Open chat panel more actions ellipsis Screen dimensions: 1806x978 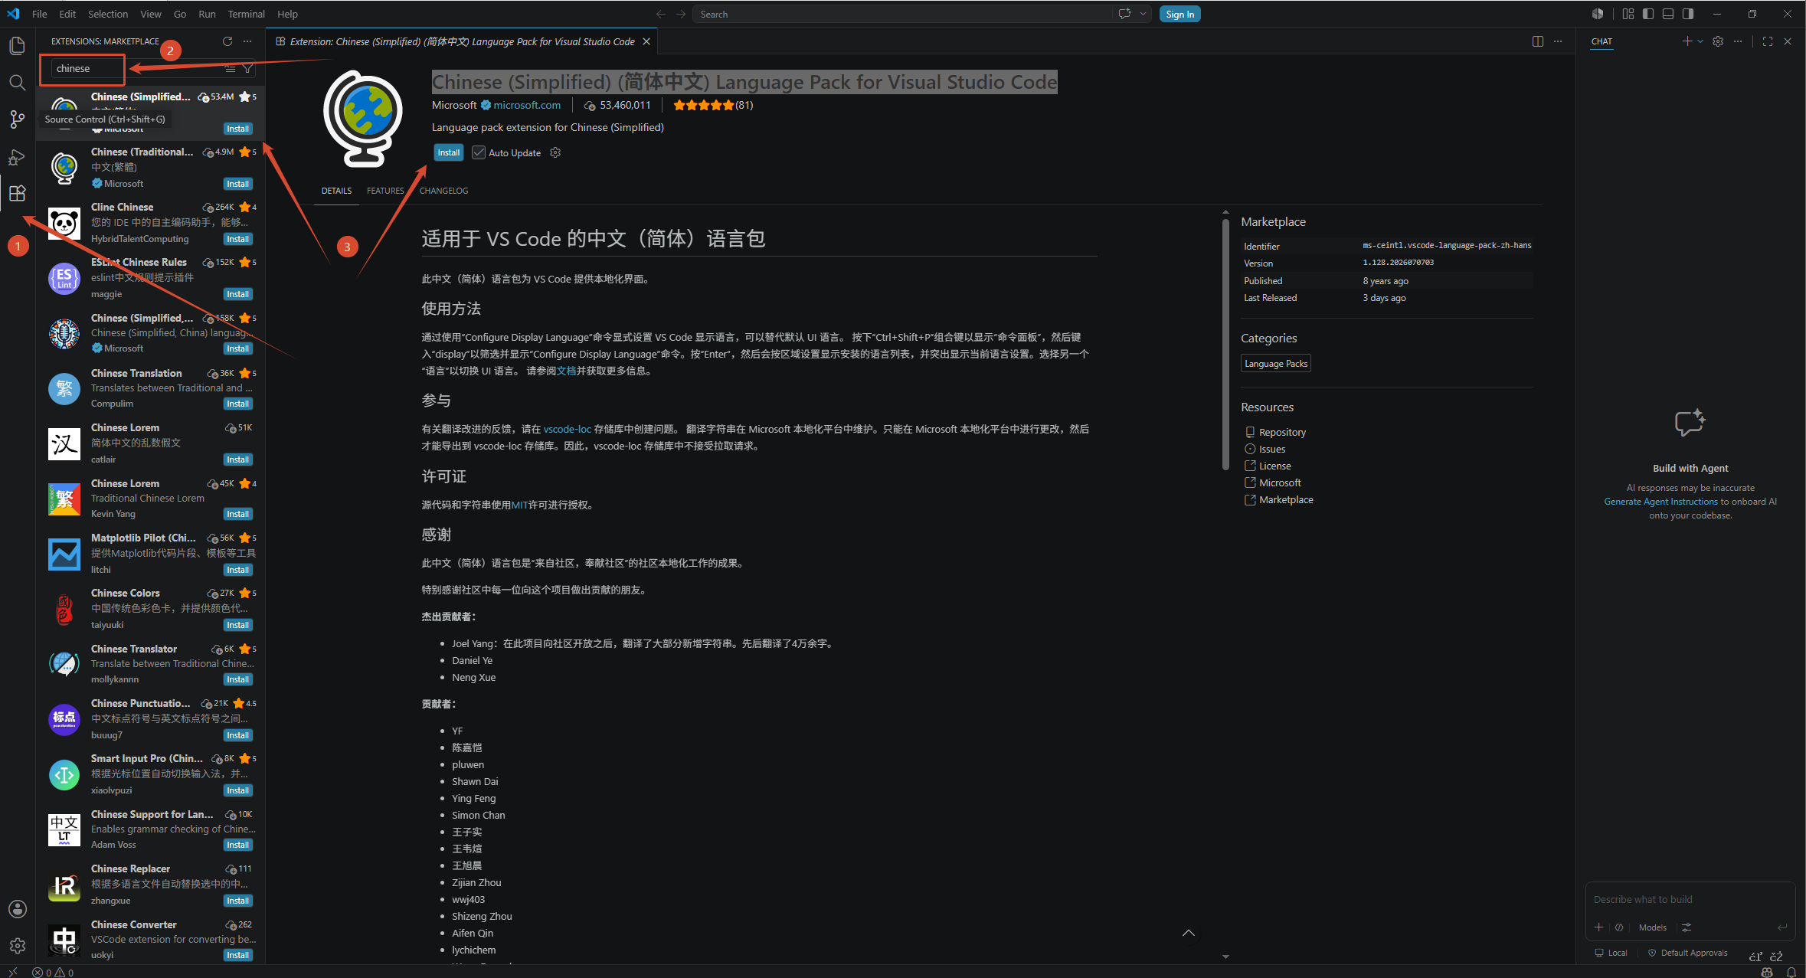pos(1738,41)
